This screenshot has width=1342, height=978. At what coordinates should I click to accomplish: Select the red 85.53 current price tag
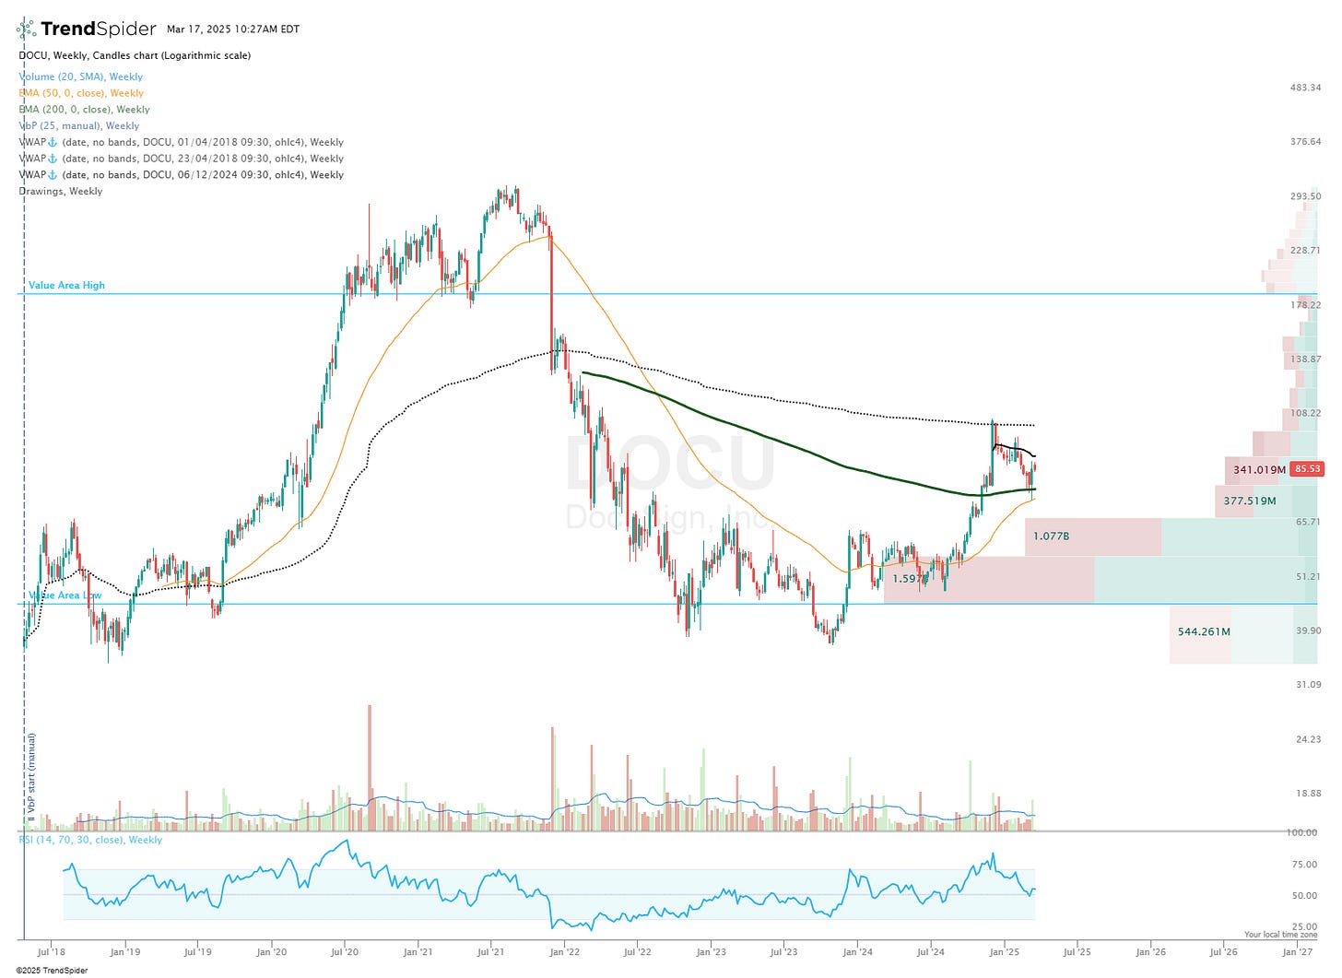1307,469
